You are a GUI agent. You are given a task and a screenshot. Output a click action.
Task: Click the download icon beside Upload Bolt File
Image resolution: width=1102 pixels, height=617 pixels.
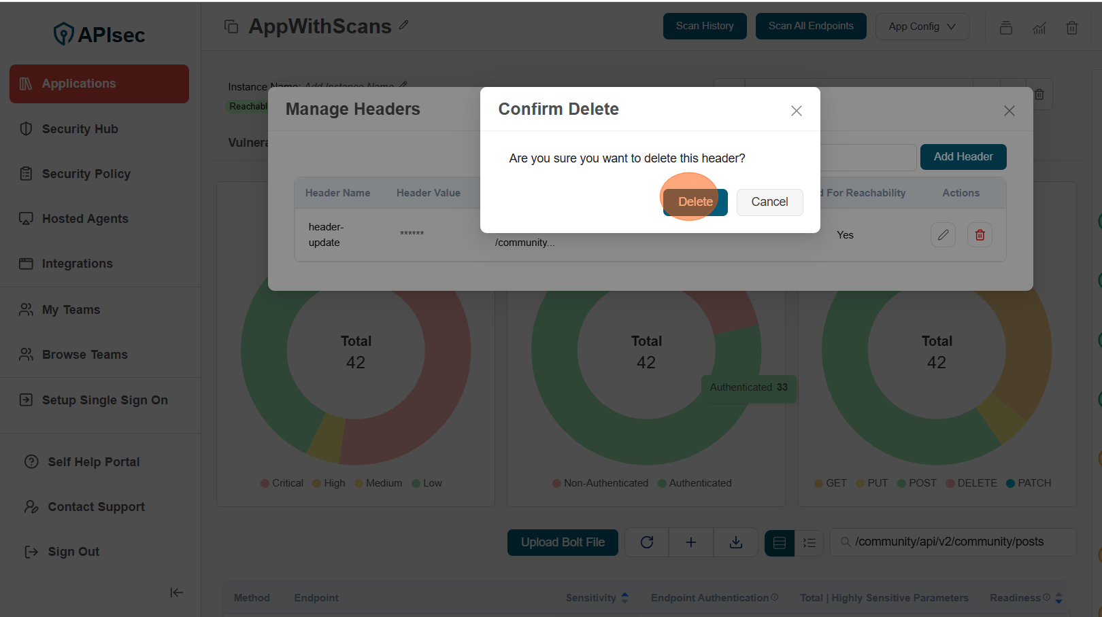point(735,542)
